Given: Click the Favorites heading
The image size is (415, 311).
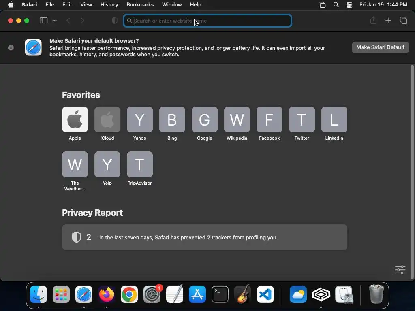Looking at the screenshot, I should point(81,95).
